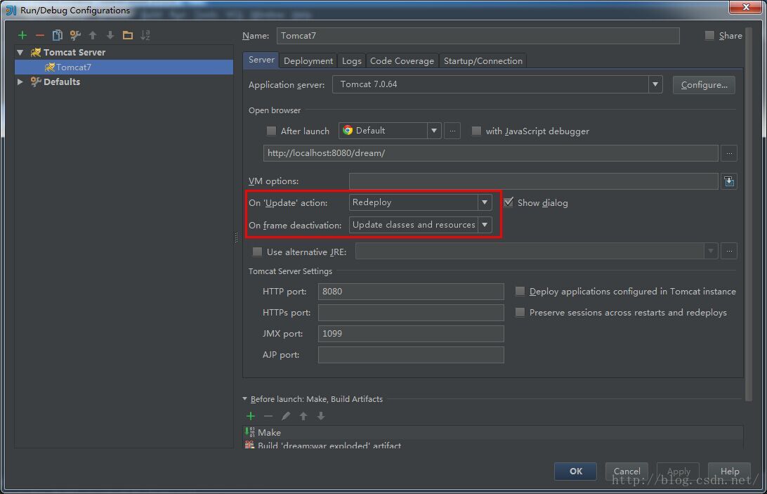Enable Use alternative JRE checkbox
Viewport: 767px width, 494px height.
click(257, 252)
